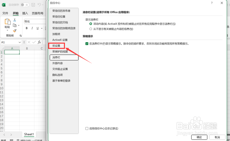Select row 5 header

2,68
